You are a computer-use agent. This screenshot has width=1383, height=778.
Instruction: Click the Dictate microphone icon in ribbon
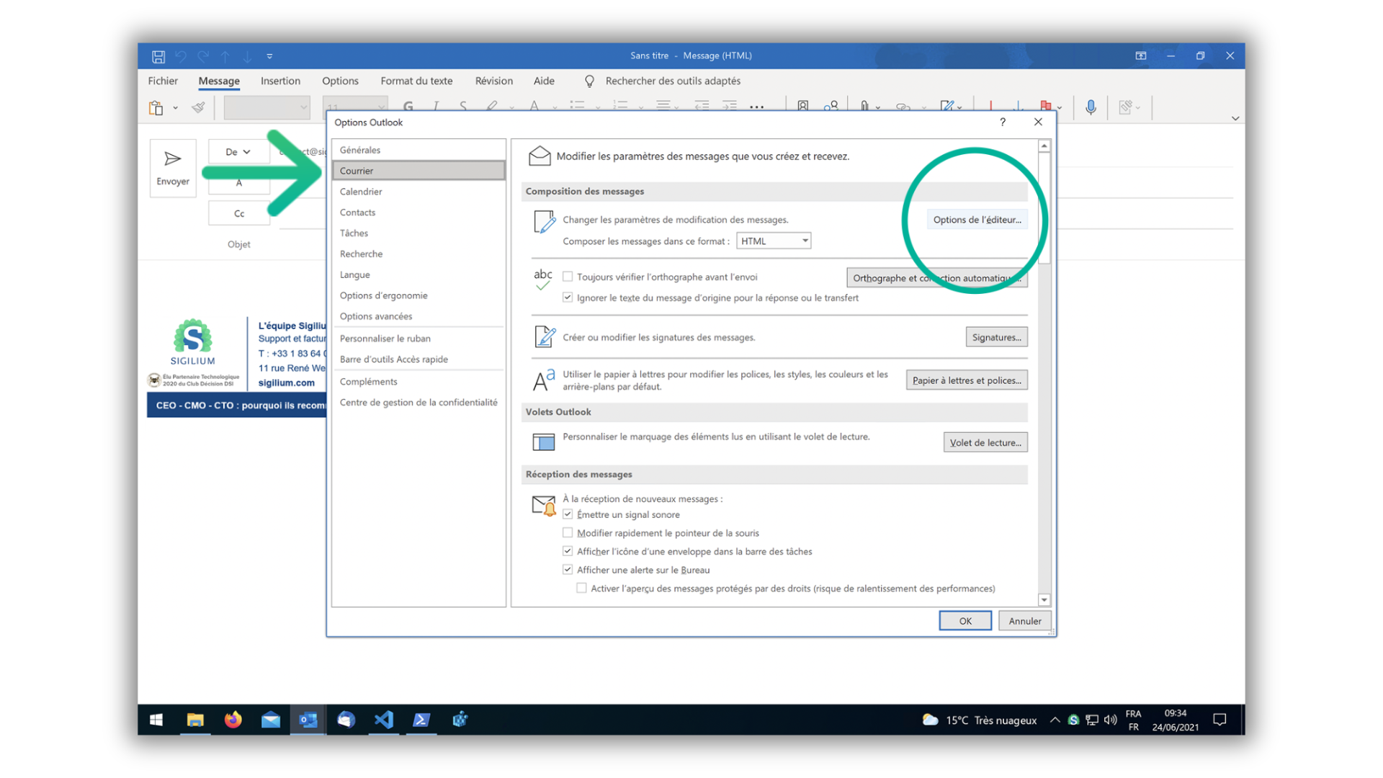(1091, 107)
